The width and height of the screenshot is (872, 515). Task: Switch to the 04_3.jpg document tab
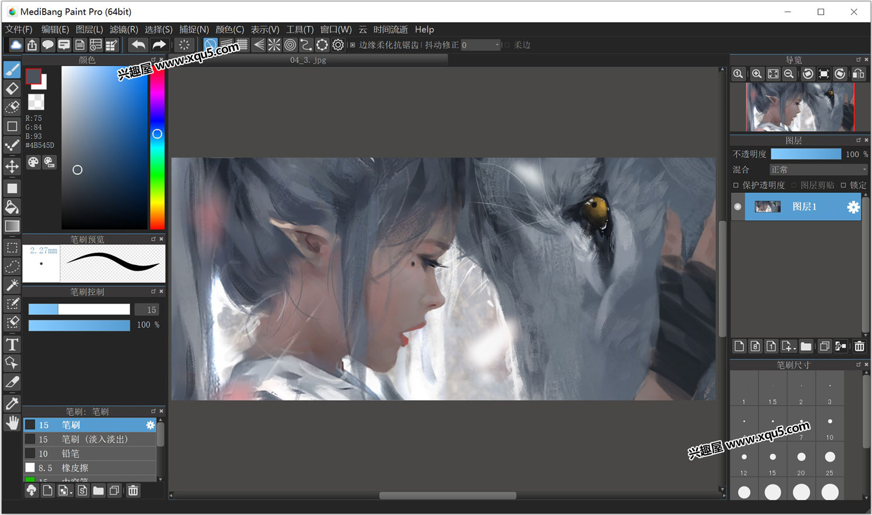(308, 60)
